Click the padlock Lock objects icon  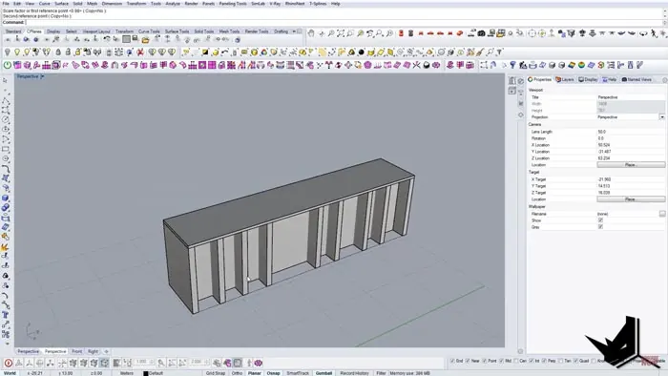tap(58, 52)
